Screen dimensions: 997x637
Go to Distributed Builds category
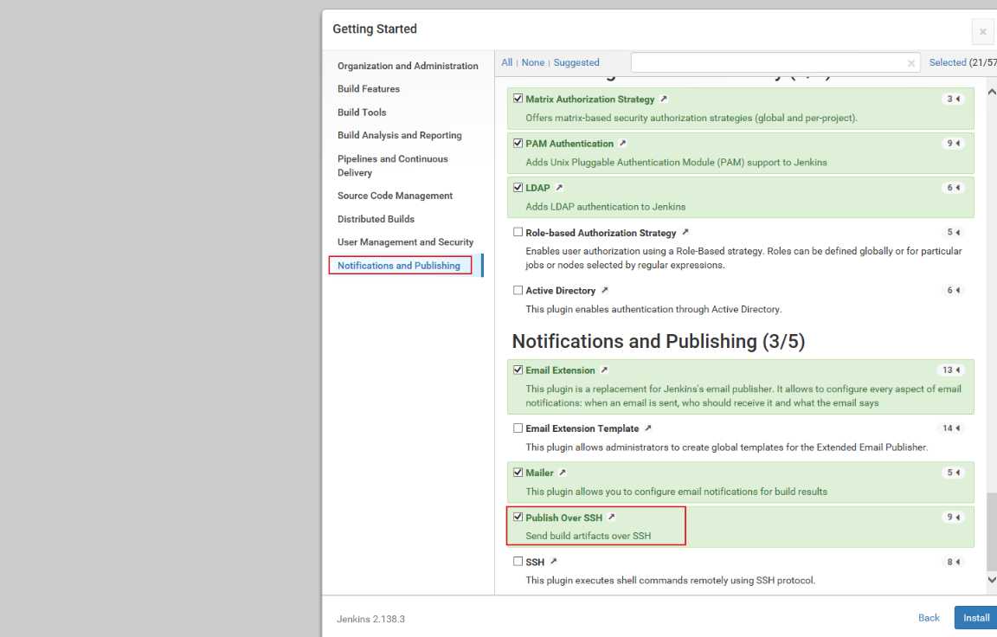376,219
